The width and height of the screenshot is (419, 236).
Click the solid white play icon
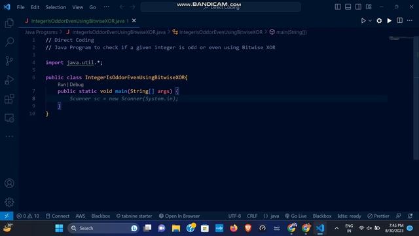click(390, 20)
